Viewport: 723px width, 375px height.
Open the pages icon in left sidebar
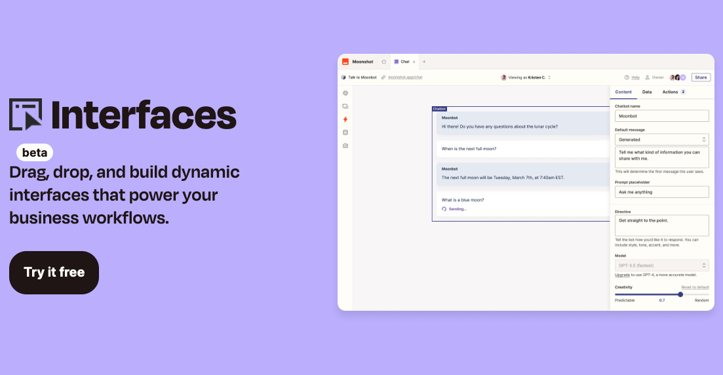345,106
